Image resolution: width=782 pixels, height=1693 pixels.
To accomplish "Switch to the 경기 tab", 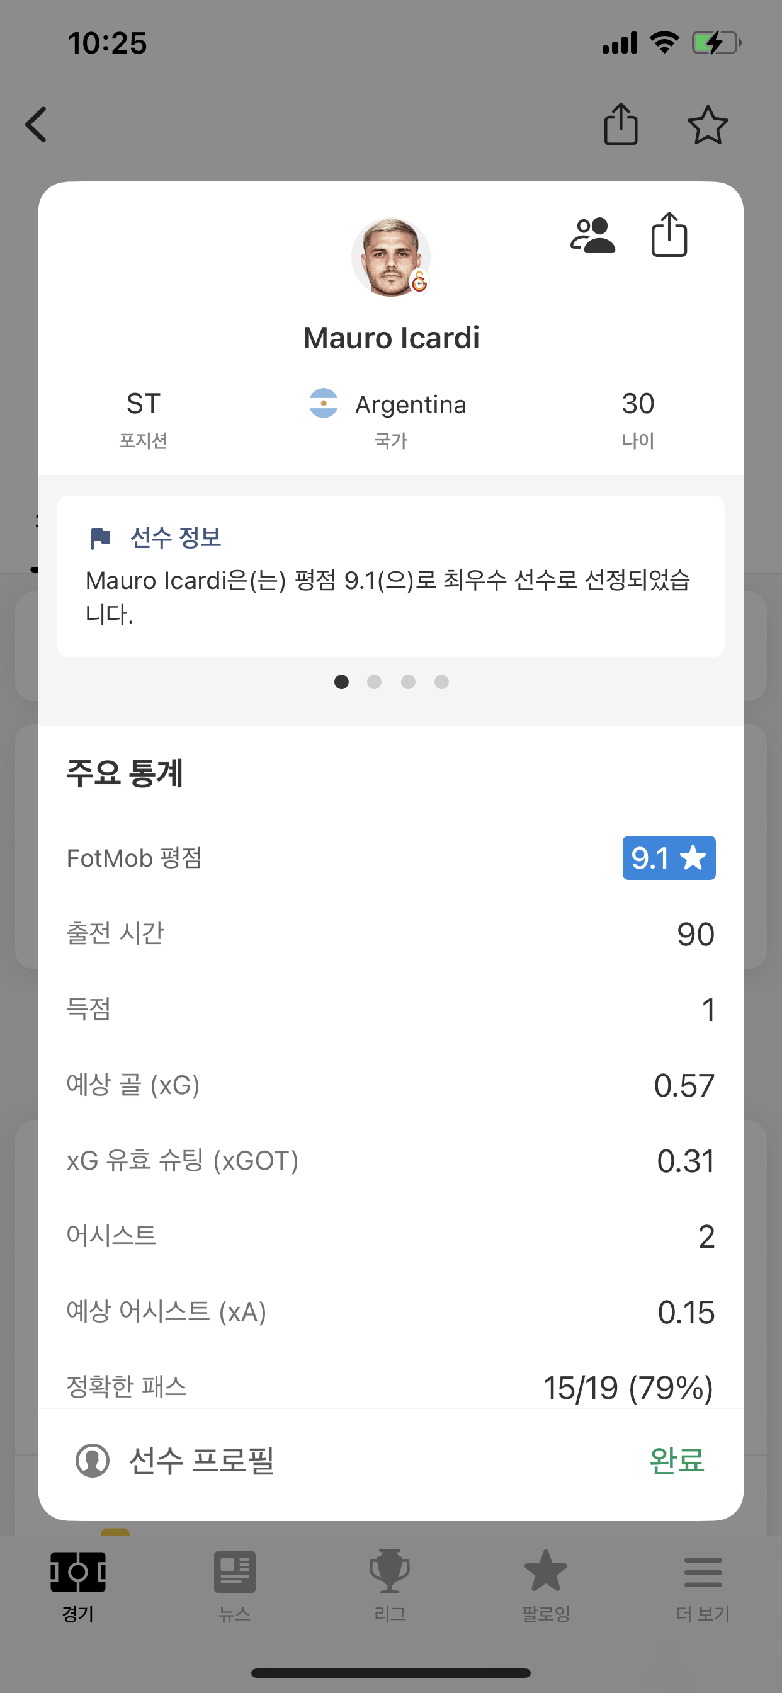I will pos(78,1583).
